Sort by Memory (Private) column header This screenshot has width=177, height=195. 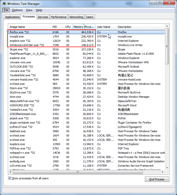point(84,27)
